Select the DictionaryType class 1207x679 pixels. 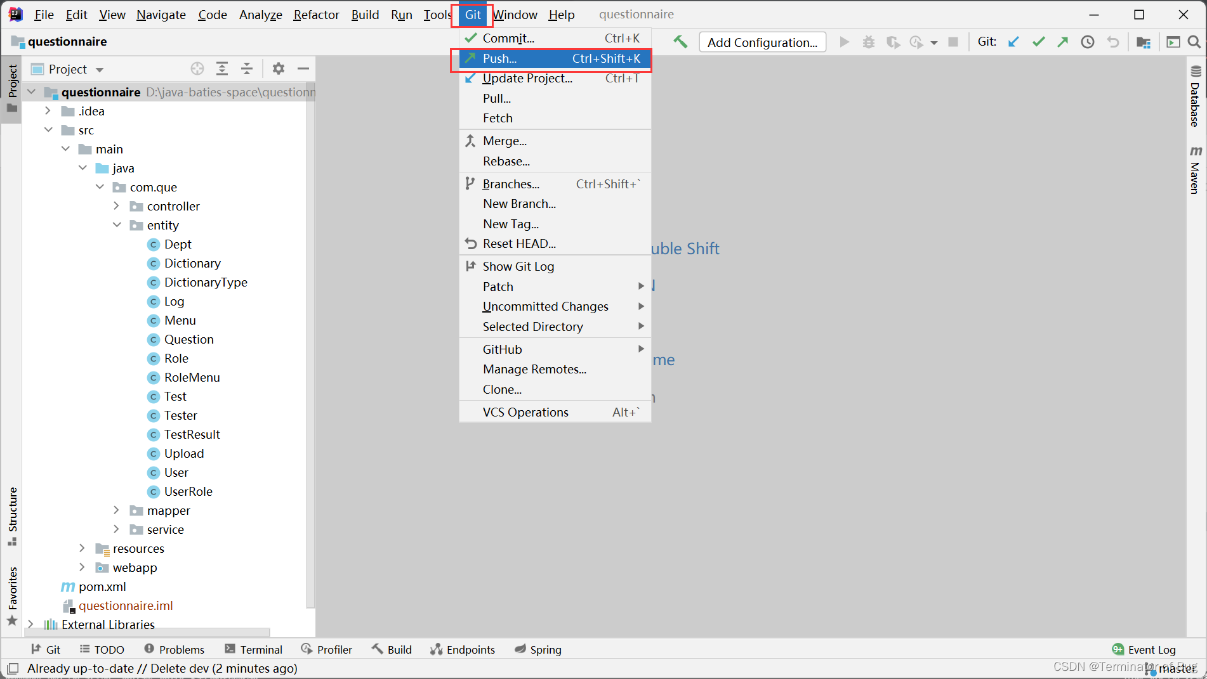[x=197, y=282]
